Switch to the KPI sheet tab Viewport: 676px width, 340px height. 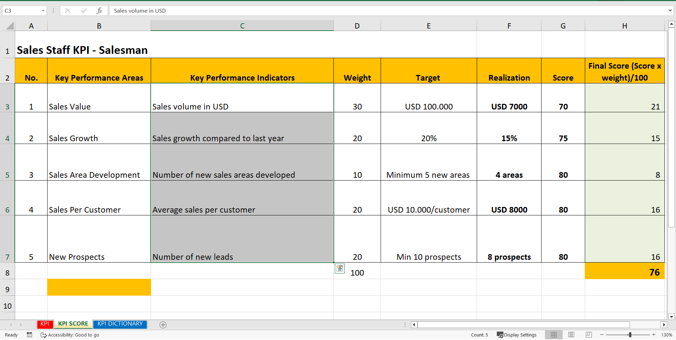click(45, 324)
